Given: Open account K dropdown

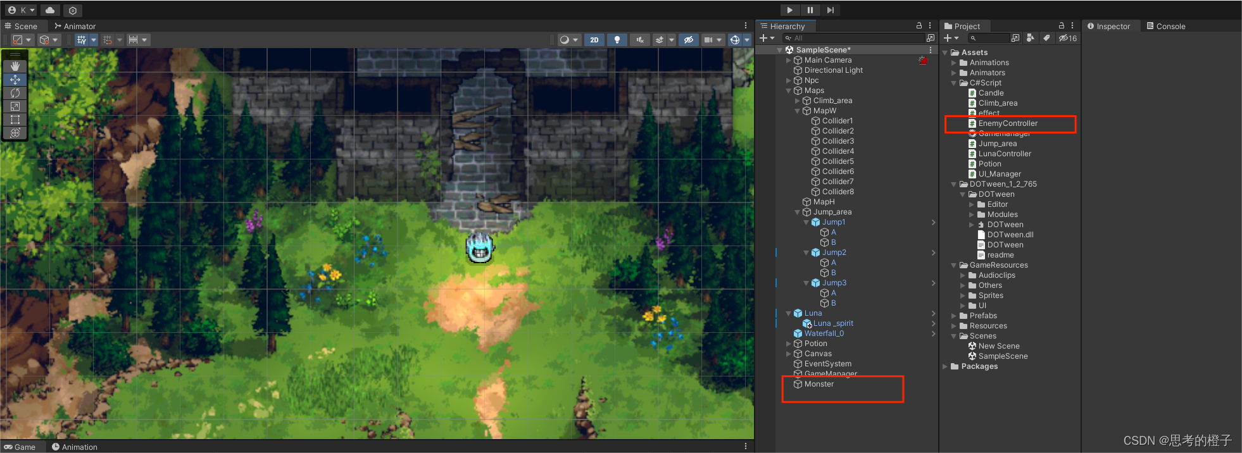Looking at the screenshot, I should (x=21, y=10).
